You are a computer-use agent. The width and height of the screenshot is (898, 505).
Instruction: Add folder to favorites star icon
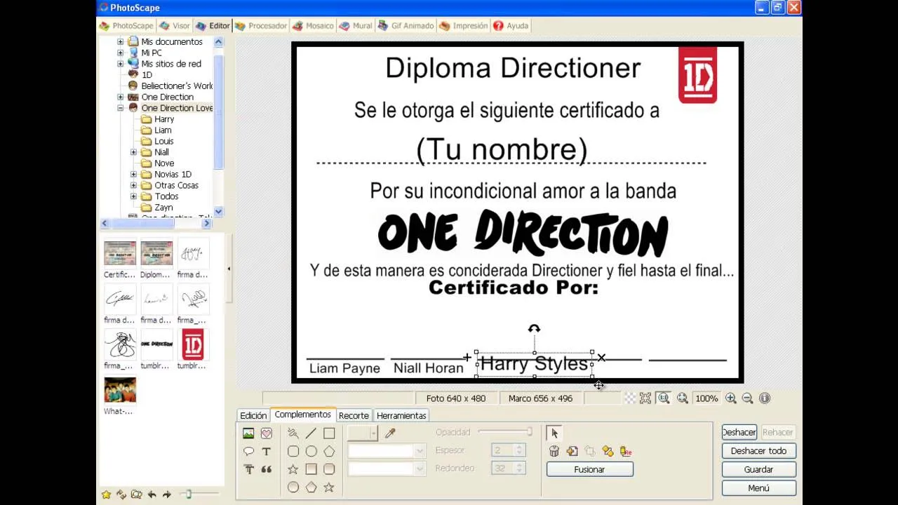[106, 494]
